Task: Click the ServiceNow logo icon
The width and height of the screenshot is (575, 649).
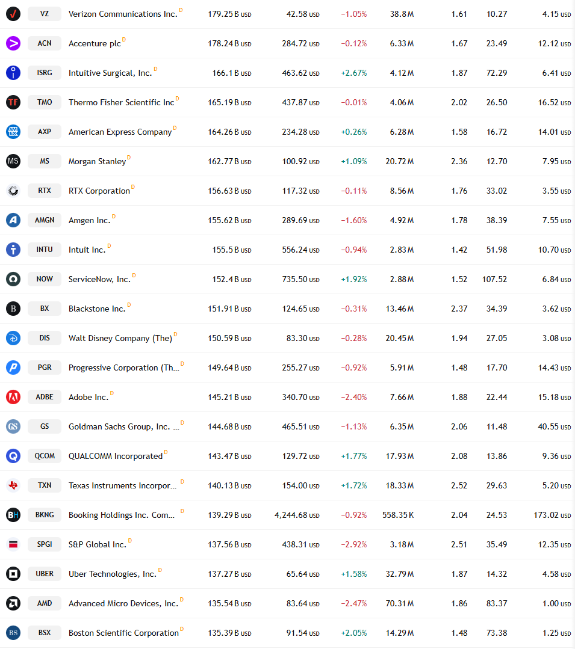Action: 13,279
